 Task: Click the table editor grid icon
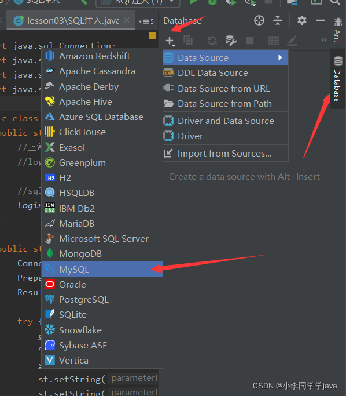274,41
